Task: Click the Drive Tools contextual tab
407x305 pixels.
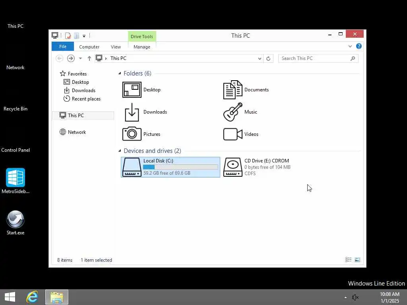Action: coord(142,37)
